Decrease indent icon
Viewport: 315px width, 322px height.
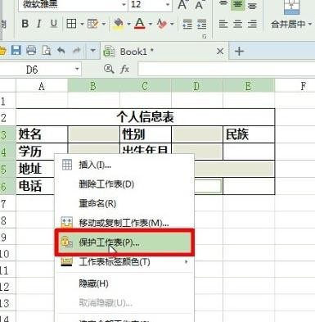click(x=187, y=24)
